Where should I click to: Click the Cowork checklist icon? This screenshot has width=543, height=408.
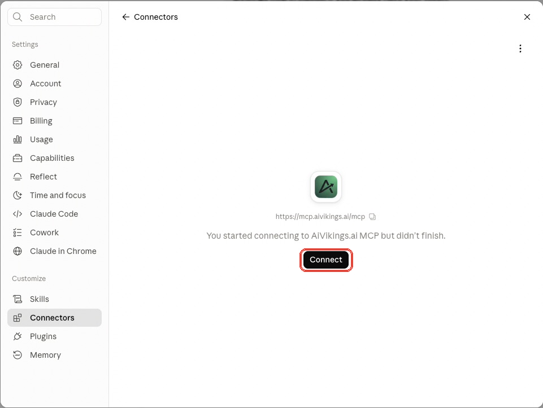click(18, 232)
